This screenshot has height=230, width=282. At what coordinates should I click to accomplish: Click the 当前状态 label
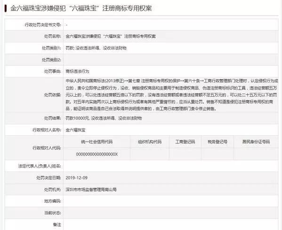click(53, 213)
